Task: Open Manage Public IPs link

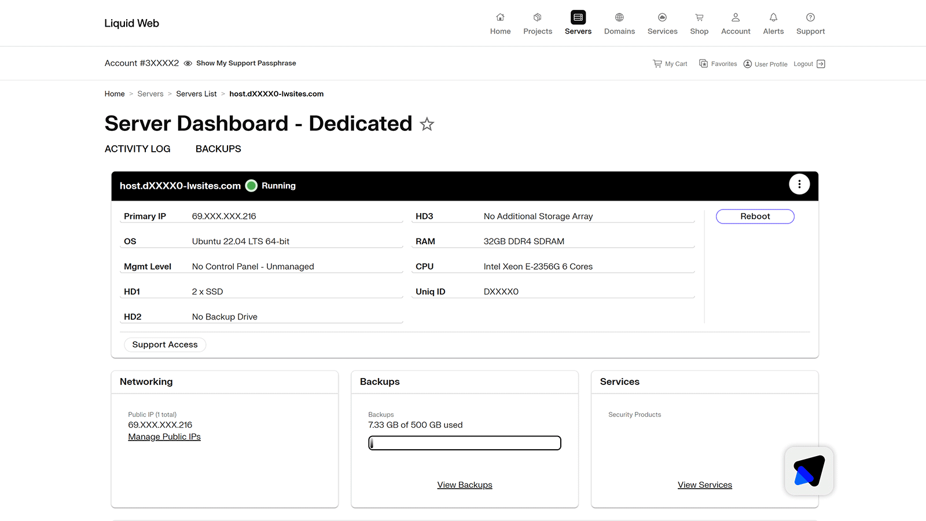Action: 164,437
